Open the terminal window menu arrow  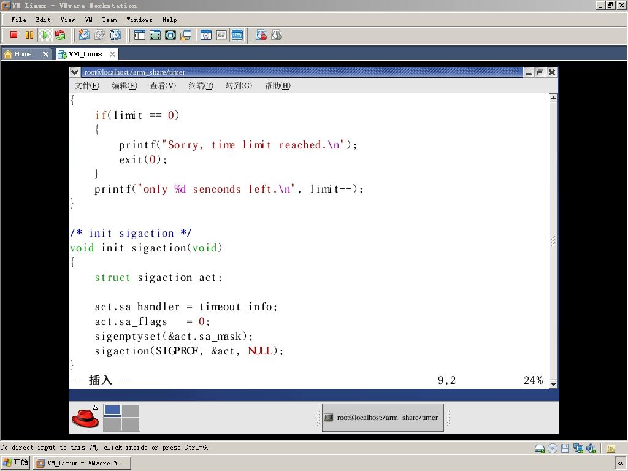point(74,72)
